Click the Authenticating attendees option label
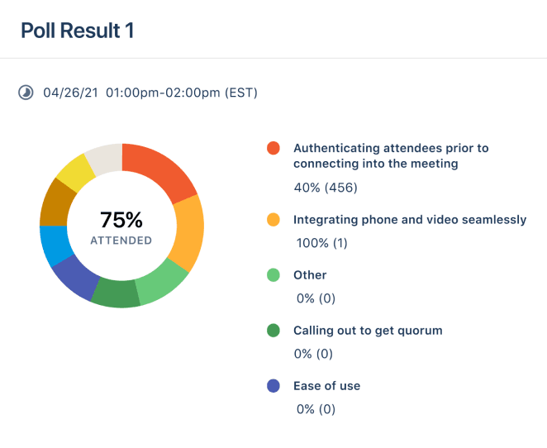The image size is (547, 448). pos(390,155)
